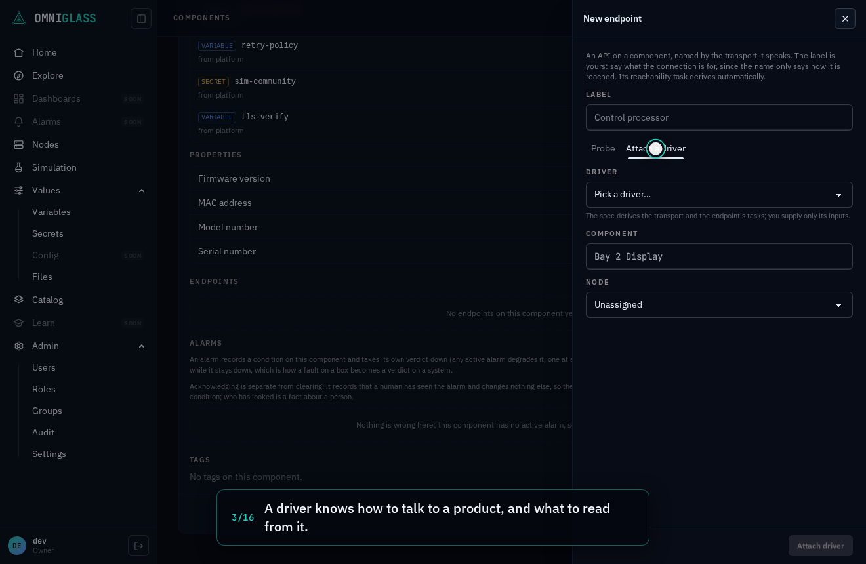Image resolution: width=866 pixels, height=564 pixels.
Task: Click the Learn graduation cap icon
Action: pos(19,323)
